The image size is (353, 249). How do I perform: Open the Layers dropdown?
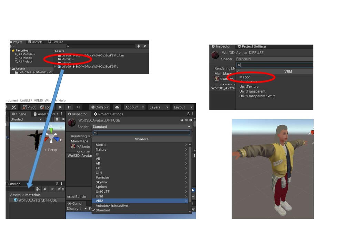[x=159, y=107]
